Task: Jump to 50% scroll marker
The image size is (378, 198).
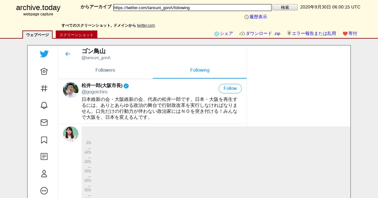Action: click(x=88, y=190)
